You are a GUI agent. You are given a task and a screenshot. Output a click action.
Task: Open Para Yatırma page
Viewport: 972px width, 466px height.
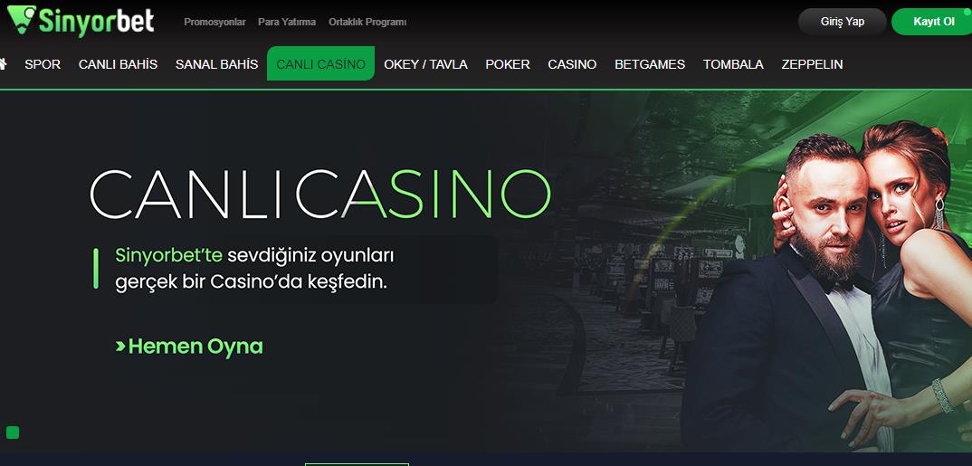pos(286,22)
